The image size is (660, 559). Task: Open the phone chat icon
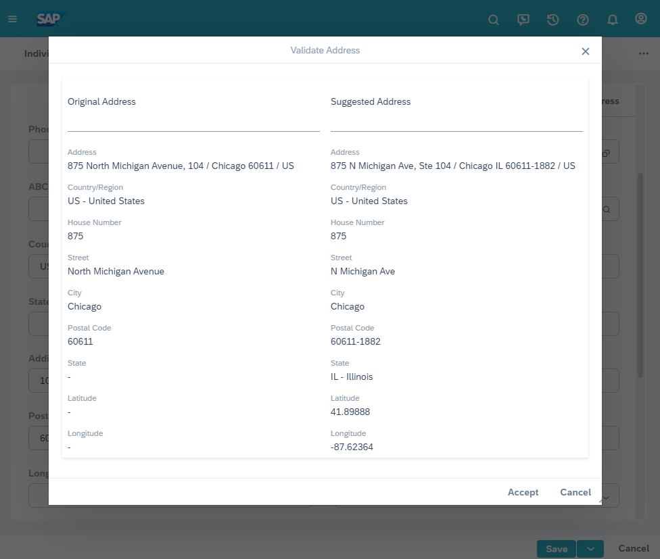523,20
